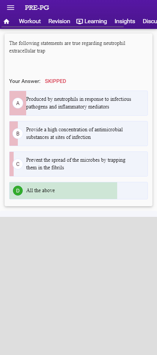Viewport: 157px width, 355px height.
Task: Choose 'Prevent the spread of the microbes' answer
Action: point(76,164)
